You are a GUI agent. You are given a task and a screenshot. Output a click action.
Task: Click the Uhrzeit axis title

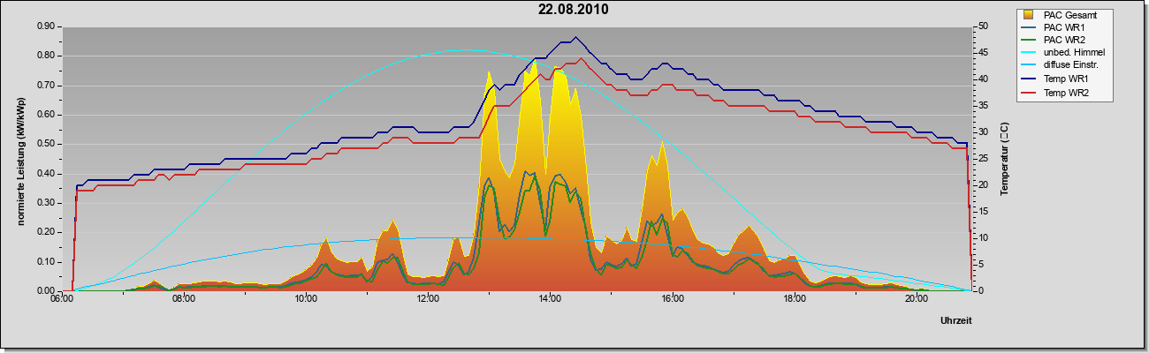(955, 322)
